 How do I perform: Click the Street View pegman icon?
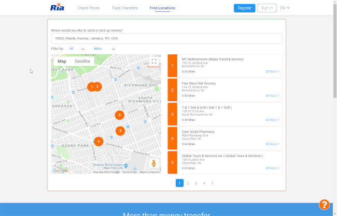[154, 163]
